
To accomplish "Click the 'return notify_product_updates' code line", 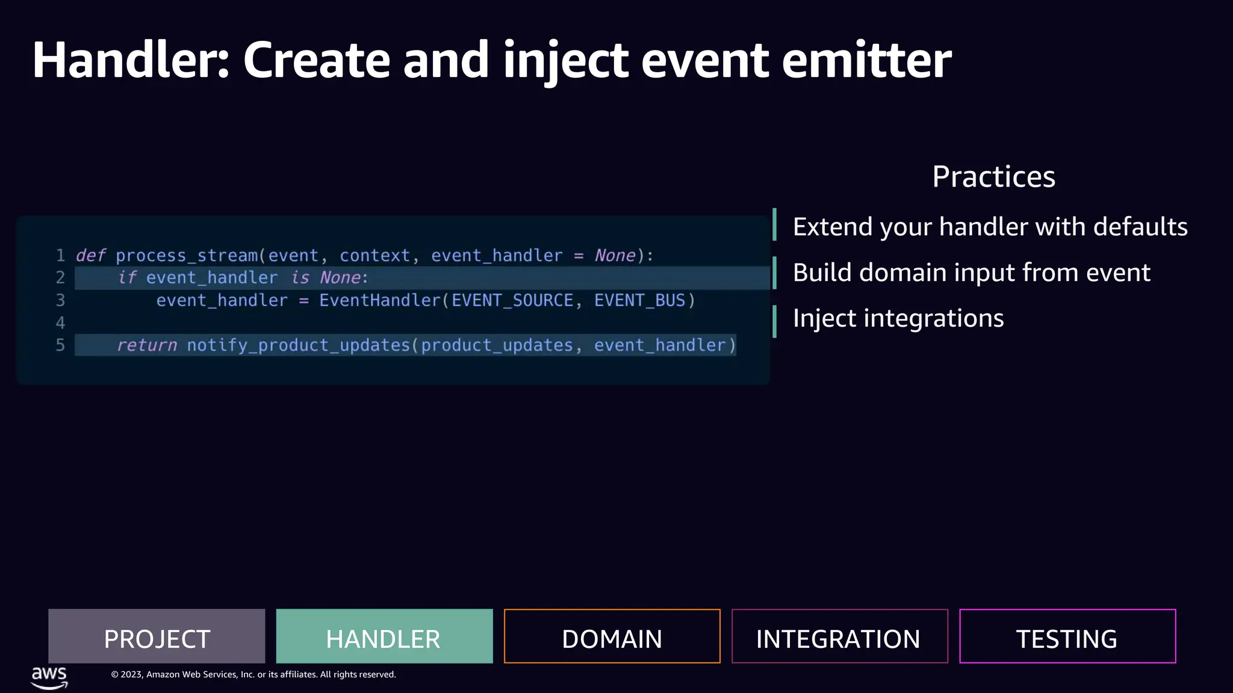I will (406, 345).
